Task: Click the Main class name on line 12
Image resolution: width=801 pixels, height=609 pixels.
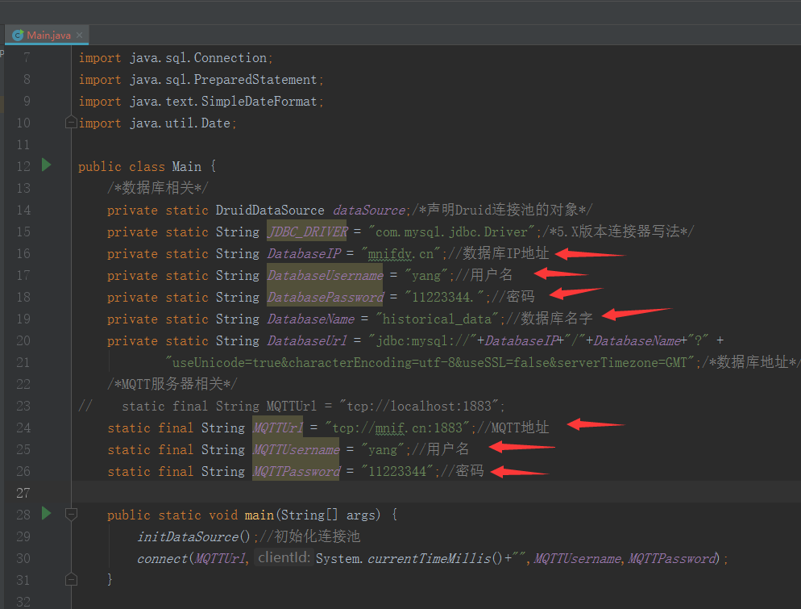Action: (186, 167)
